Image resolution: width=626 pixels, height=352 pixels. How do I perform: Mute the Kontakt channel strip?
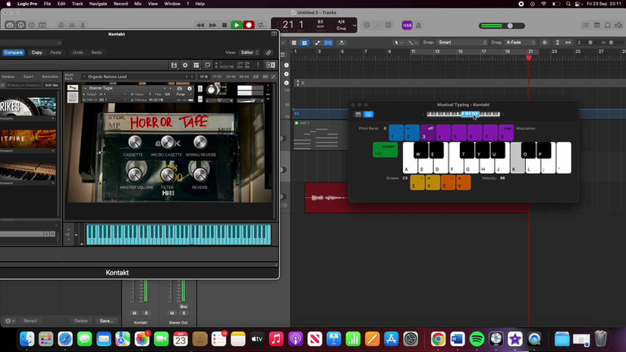pos(134,313)
